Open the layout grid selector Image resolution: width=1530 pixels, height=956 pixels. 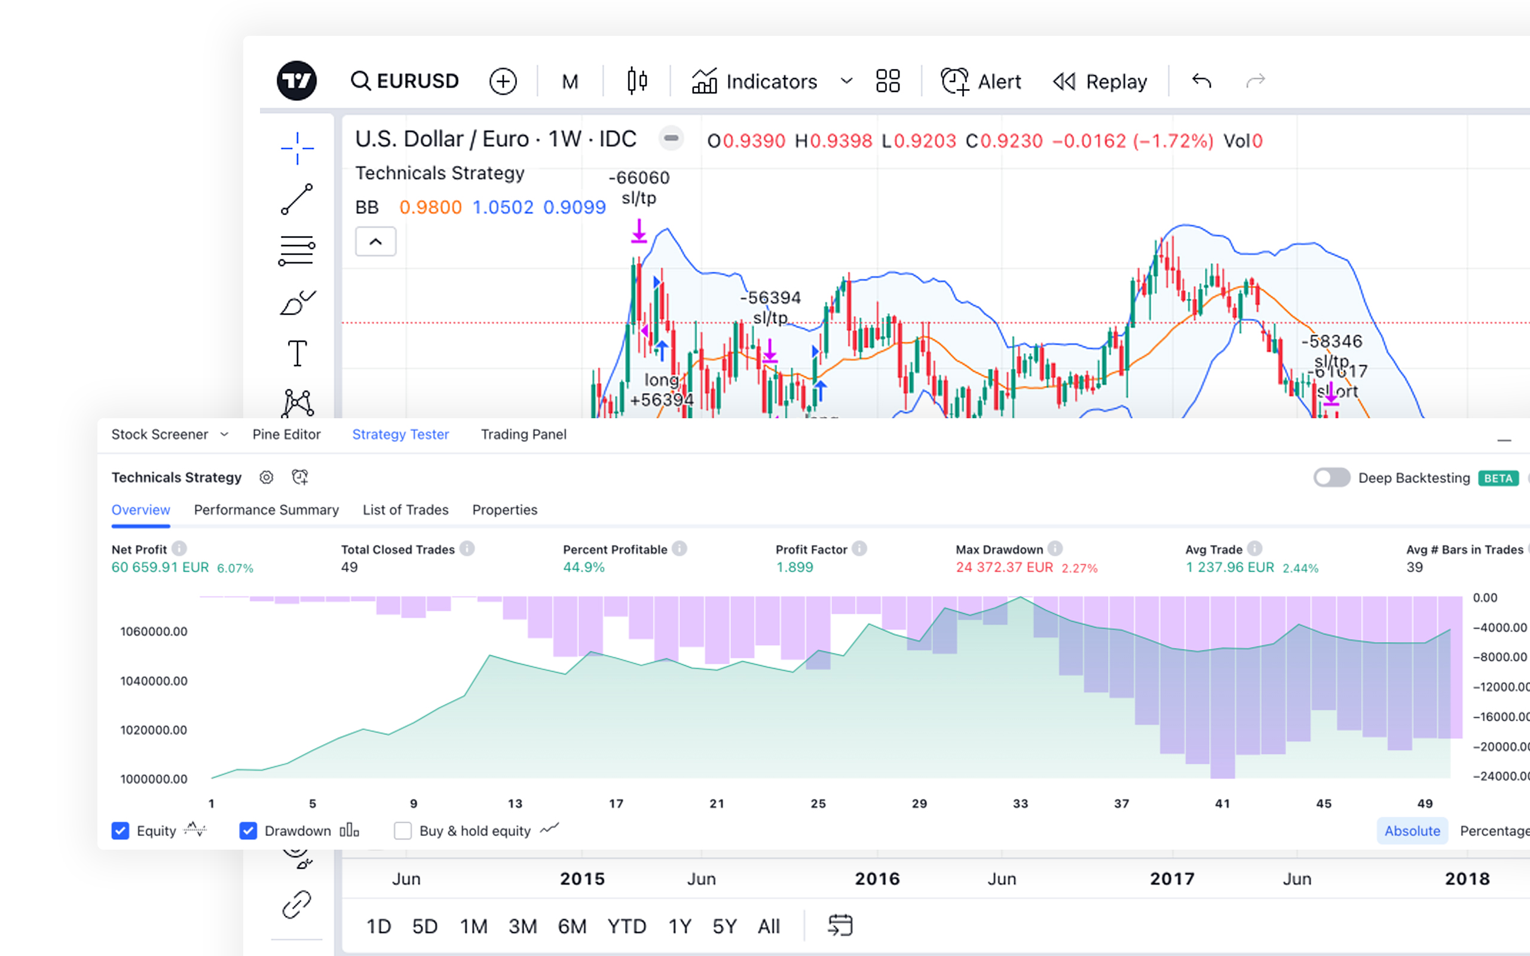pyautogui.click(x=888, y=81)
